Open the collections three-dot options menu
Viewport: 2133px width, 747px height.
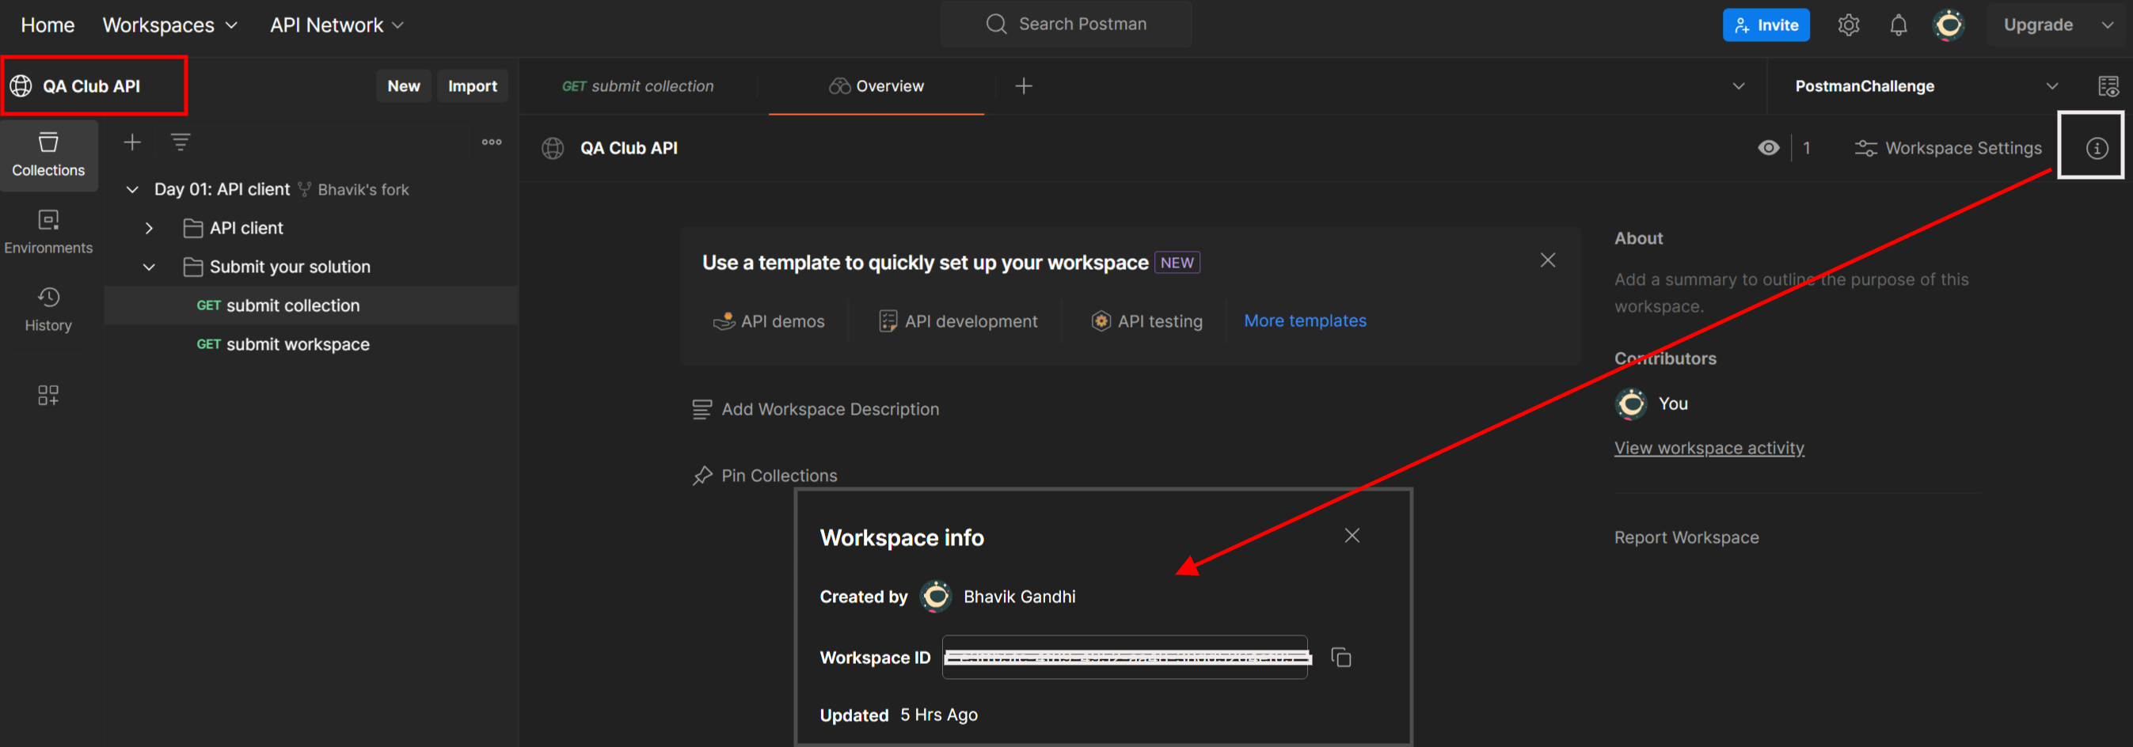(x=492, y=142)
